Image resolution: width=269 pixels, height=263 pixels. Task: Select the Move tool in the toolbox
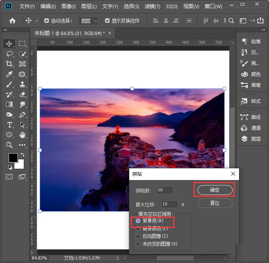click(9, 44)
